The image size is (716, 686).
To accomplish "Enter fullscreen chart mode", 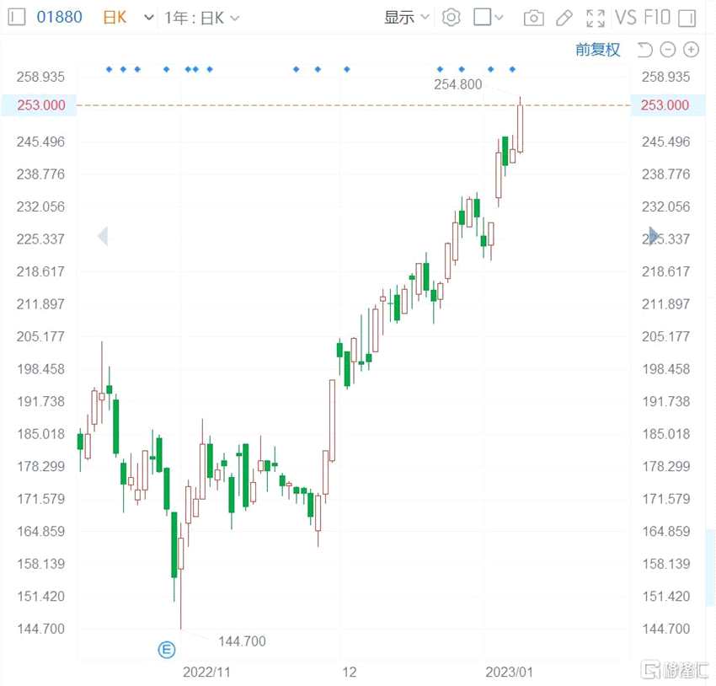I will click(596, 17).
